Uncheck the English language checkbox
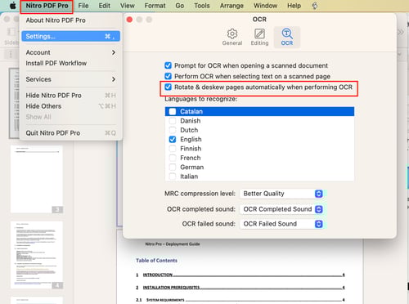 tap(173, 140)
